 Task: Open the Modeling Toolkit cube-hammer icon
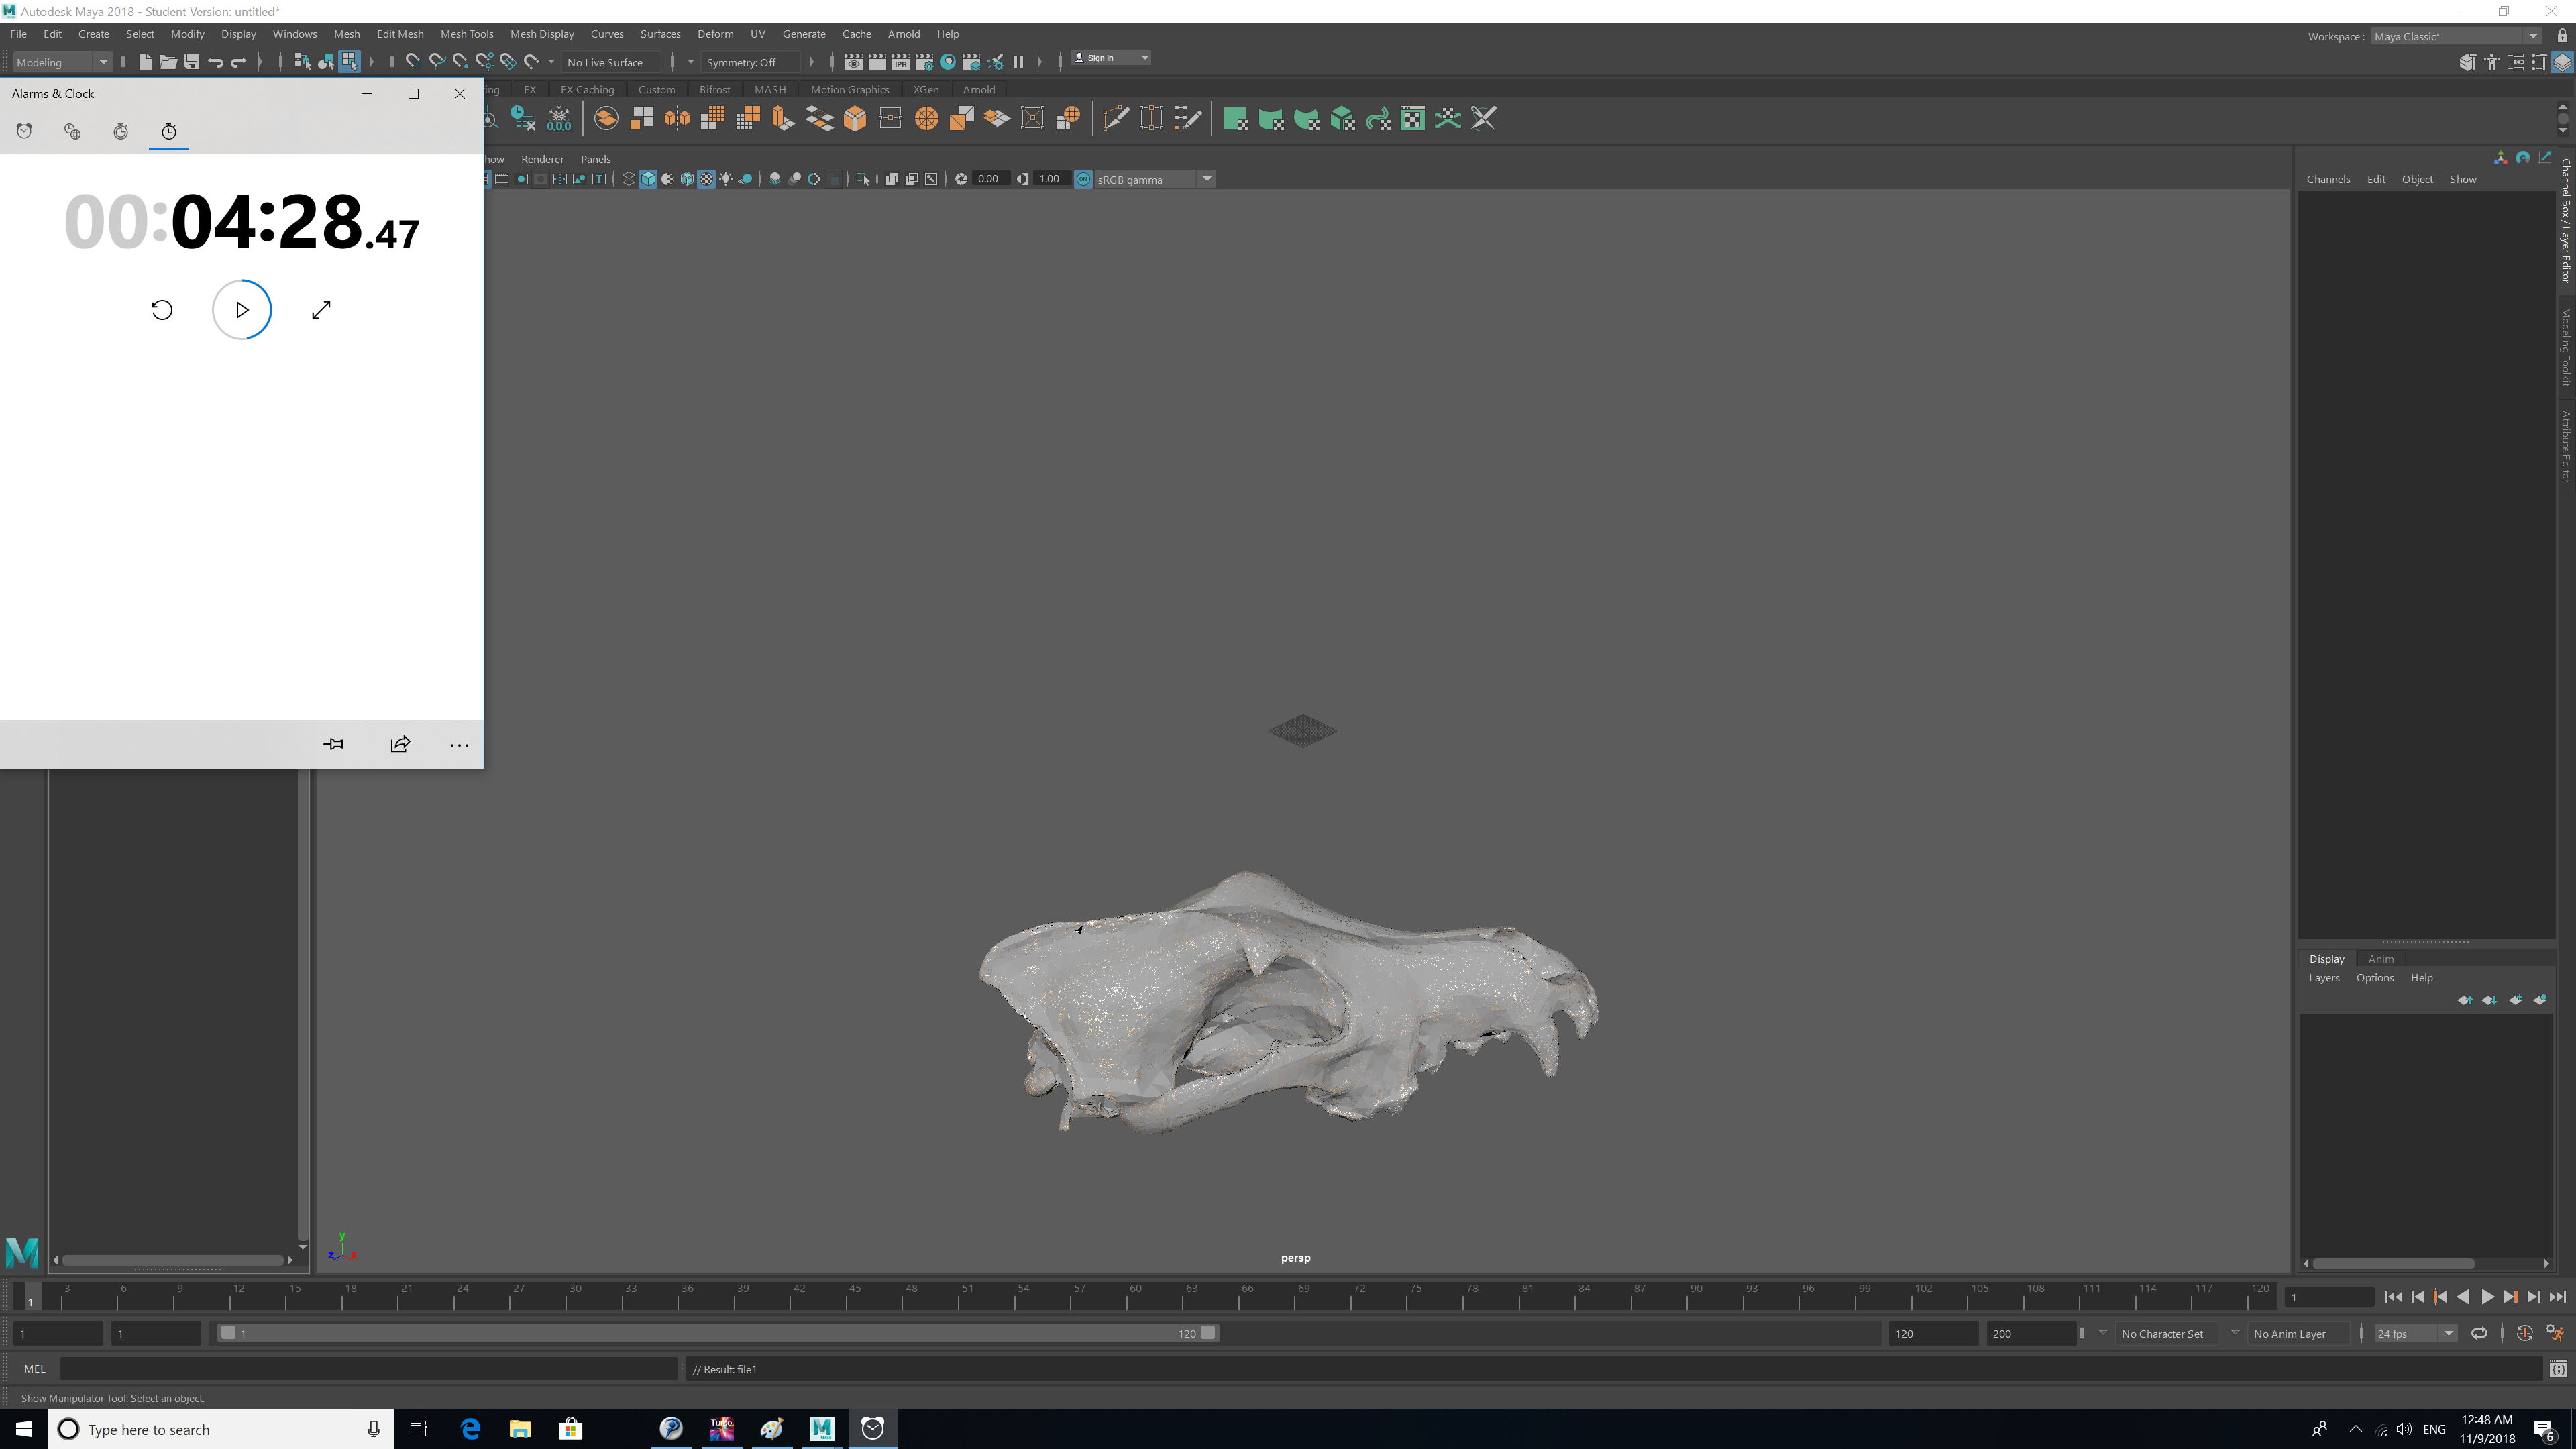(x=2468, y=62)
